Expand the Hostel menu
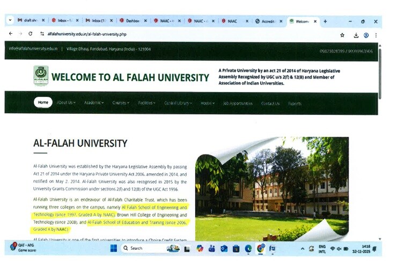The height and width of the screenshot is (261, 397). 208,103
